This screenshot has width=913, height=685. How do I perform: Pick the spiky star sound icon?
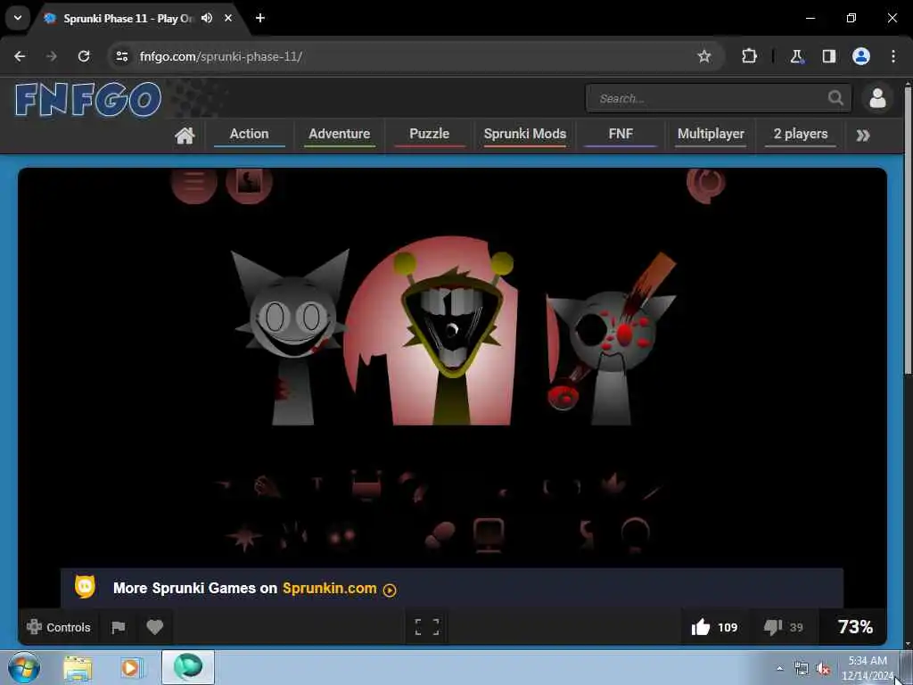tap(244, 537)
